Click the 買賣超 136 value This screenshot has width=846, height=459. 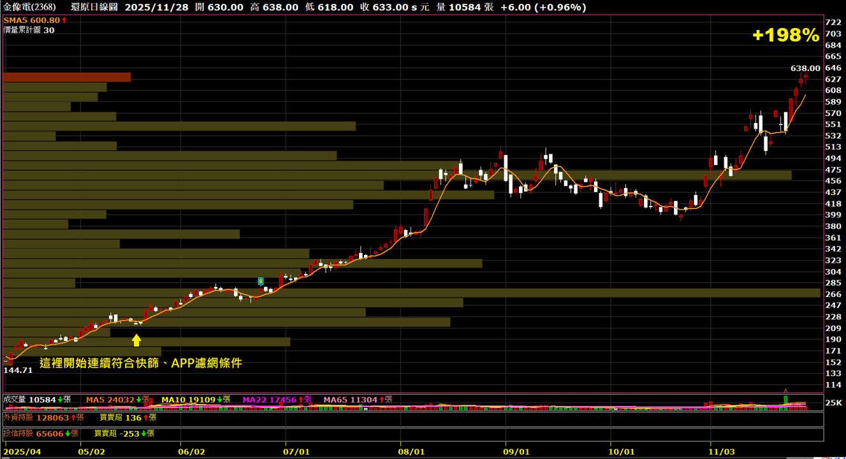point(128,418)
